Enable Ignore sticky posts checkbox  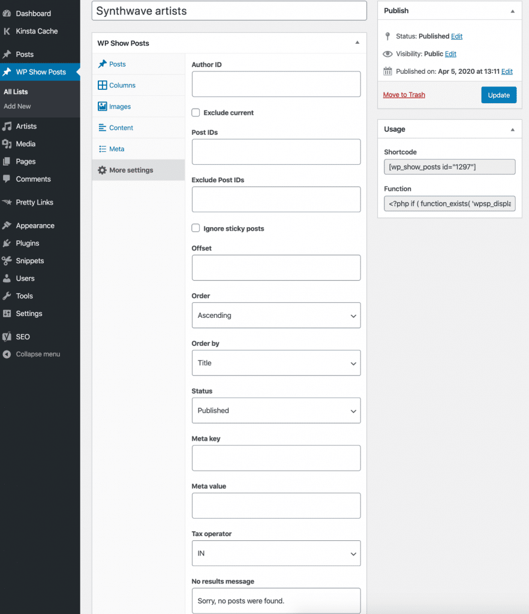196,228
